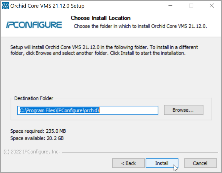The height and width of the screenshot is (173, 222).
Task: Cancel the setup wizard
Action: (200, 163)
